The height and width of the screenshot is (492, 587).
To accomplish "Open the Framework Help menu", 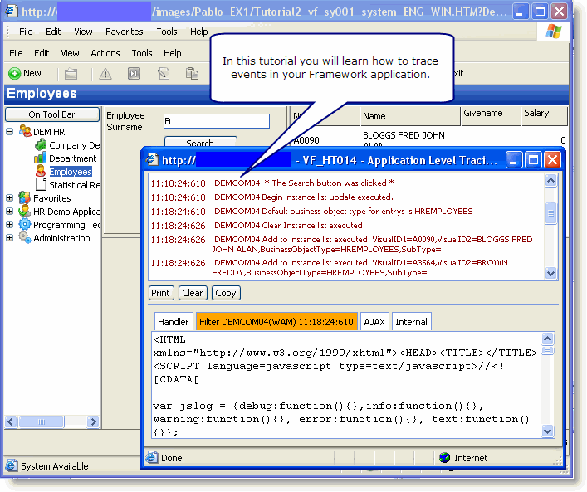I will tap(172, 53).
